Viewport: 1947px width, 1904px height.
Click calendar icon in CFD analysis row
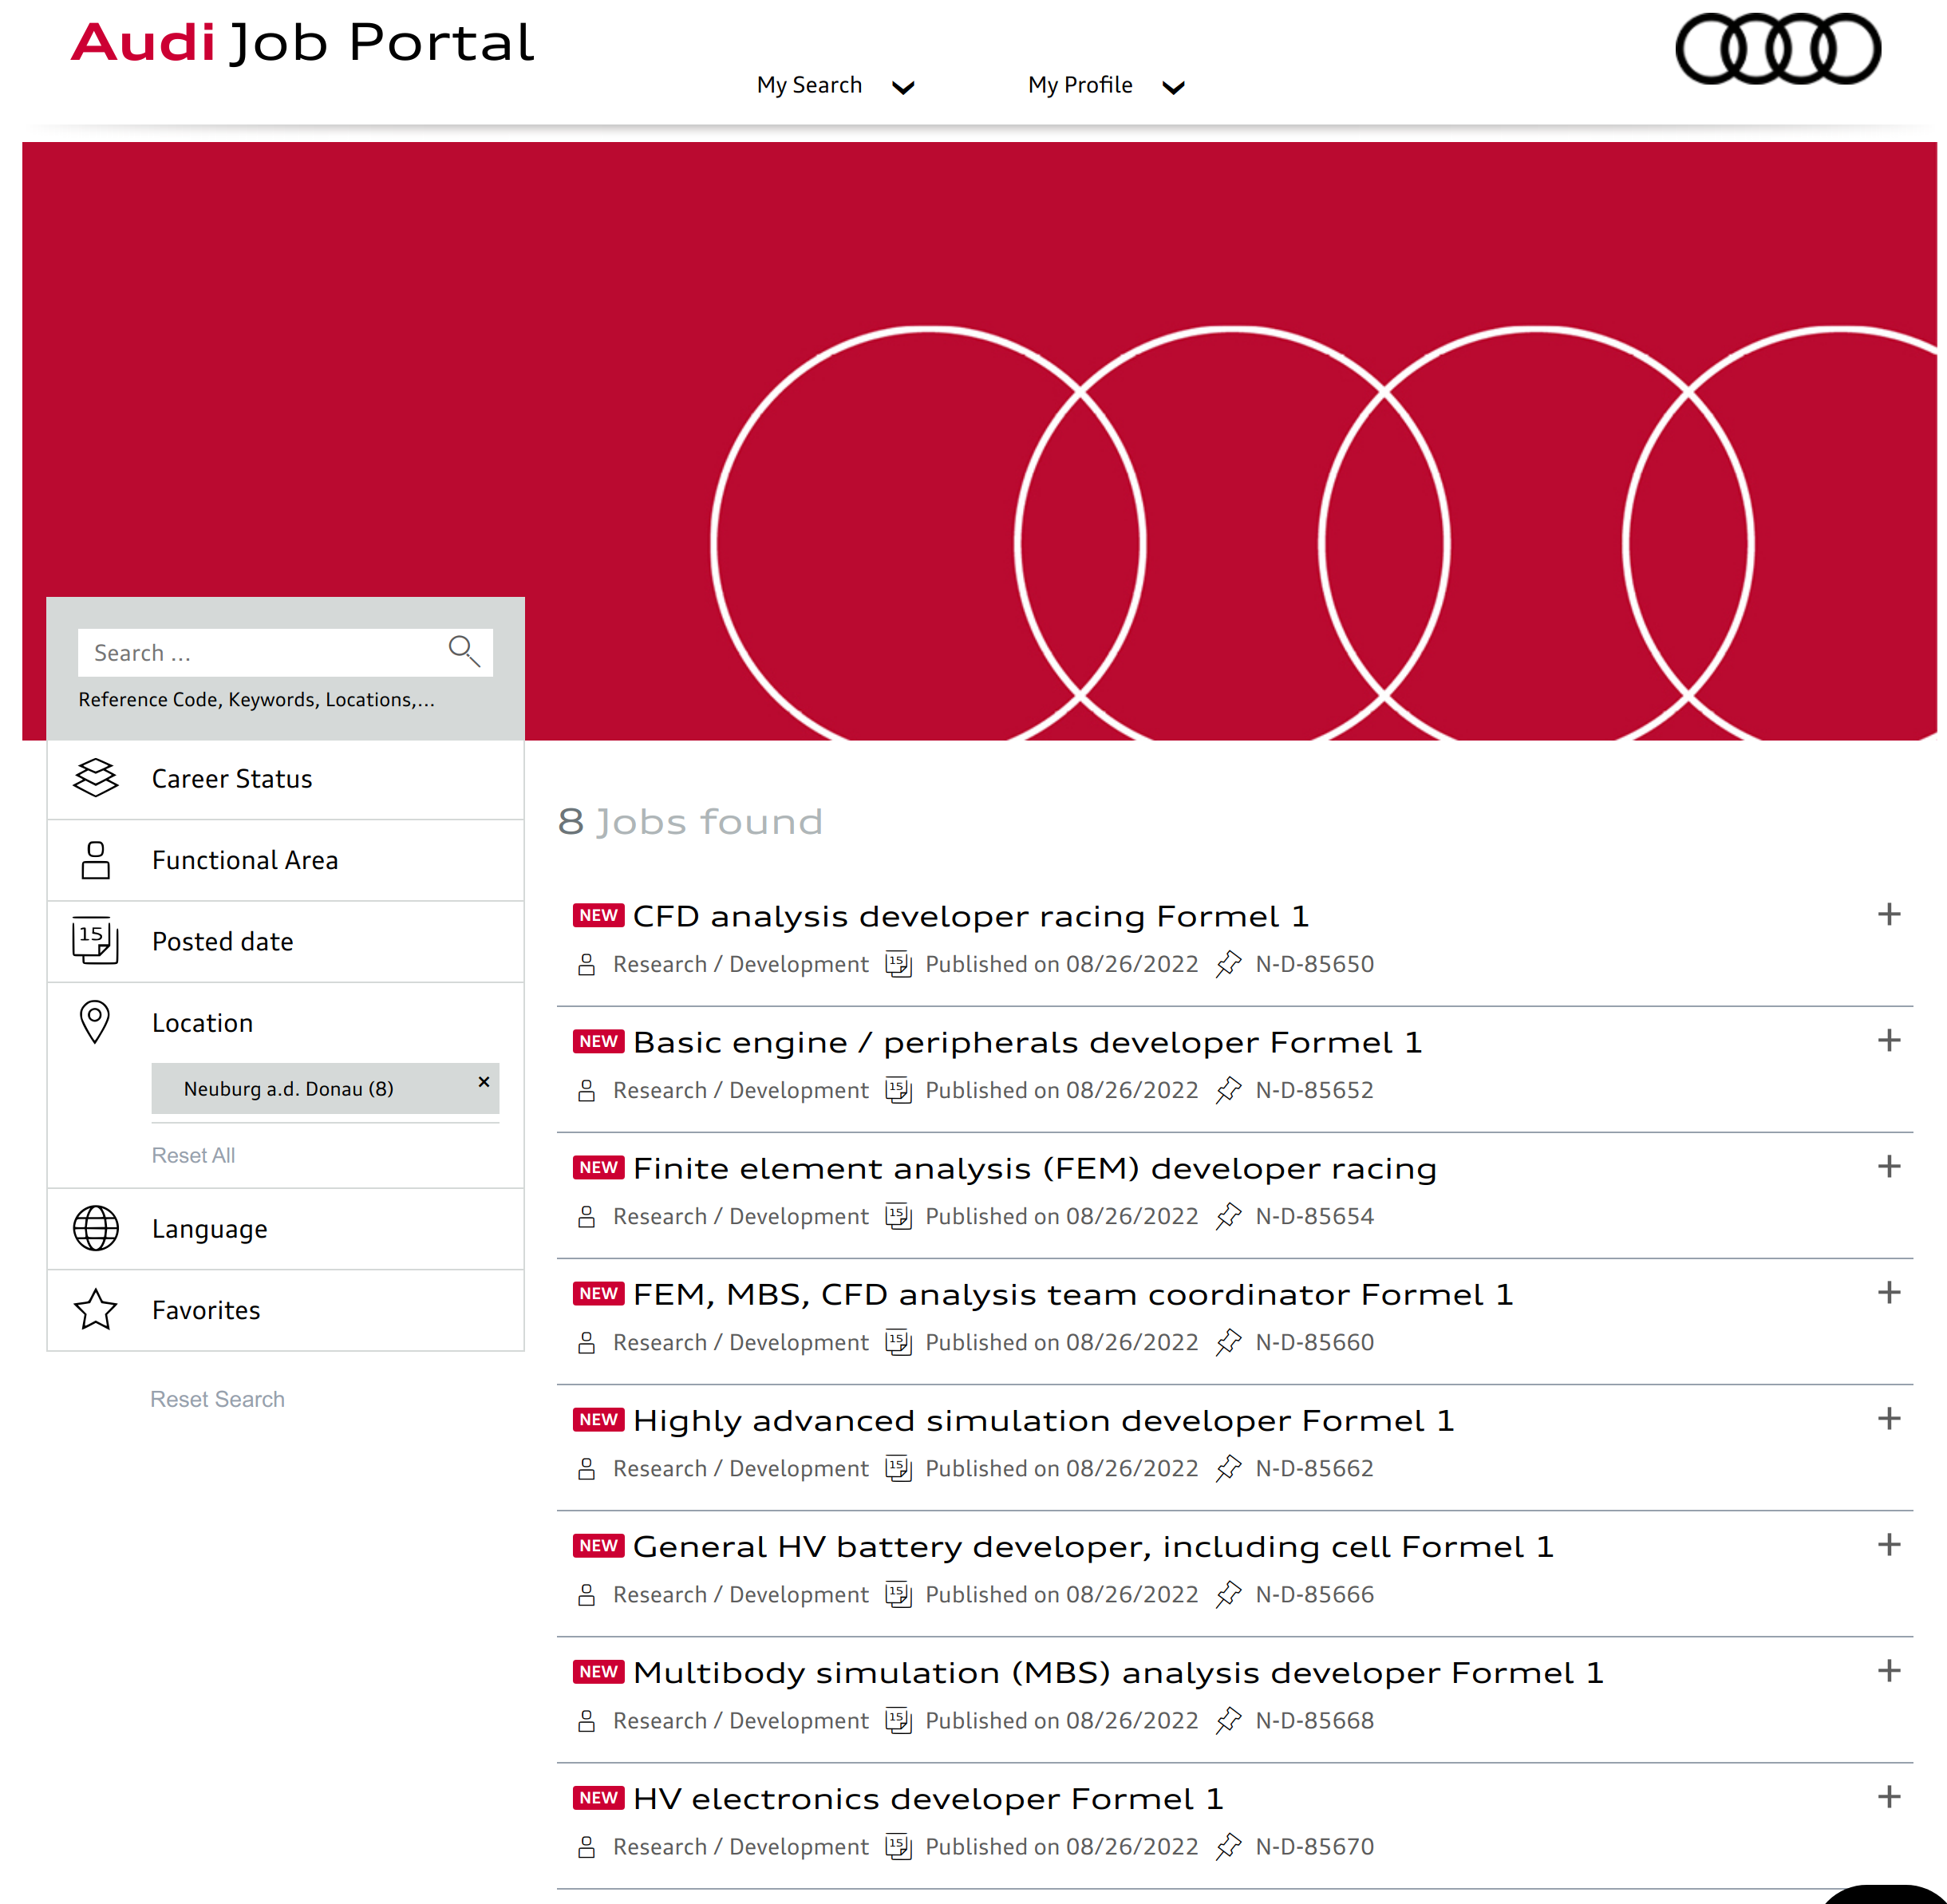898,964
